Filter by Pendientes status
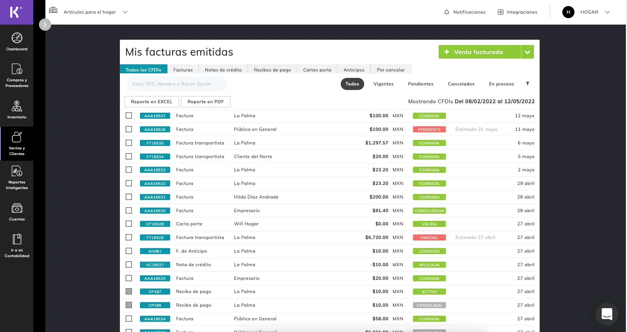This screenshot has width=627, height=332. (421, 84)
